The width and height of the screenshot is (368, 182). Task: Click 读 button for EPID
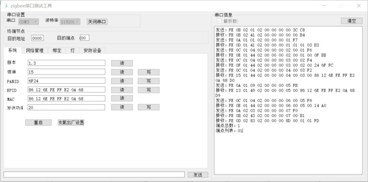click(x=122, y=90)
